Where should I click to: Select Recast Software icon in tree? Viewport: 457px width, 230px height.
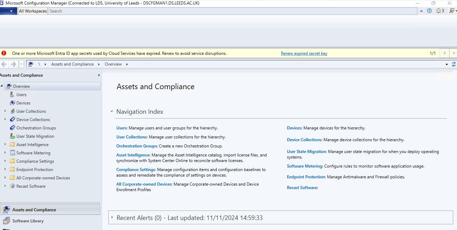pyautogui.click(x=13, y=186)
